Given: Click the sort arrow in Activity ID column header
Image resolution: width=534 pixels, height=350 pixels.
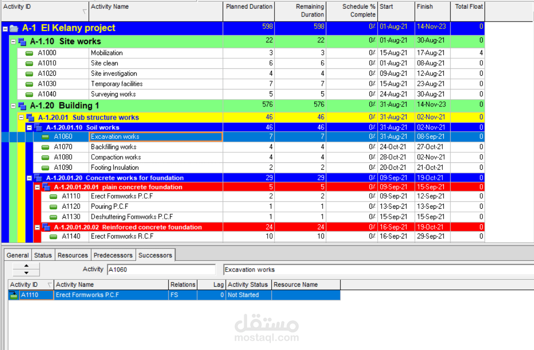Looking at the screenshot, I should click(84, 11).
